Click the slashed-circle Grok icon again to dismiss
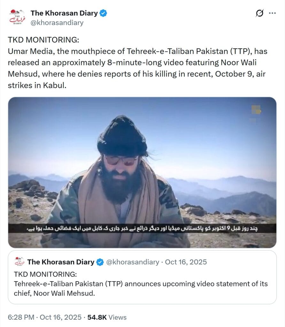285x327 pixels. pos(260,13)
